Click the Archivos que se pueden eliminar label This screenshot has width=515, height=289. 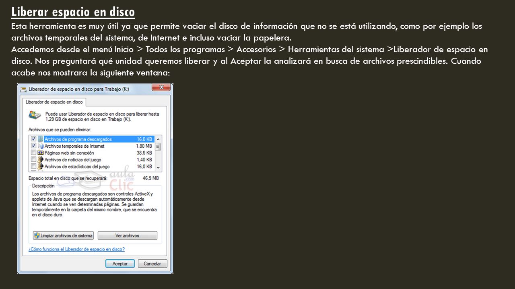[x=60, y=130]
